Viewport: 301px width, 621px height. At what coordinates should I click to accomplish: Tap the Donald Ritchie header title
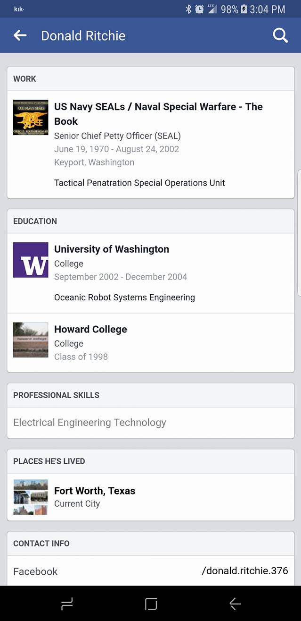pyautogui.click(x=83, y=36)
